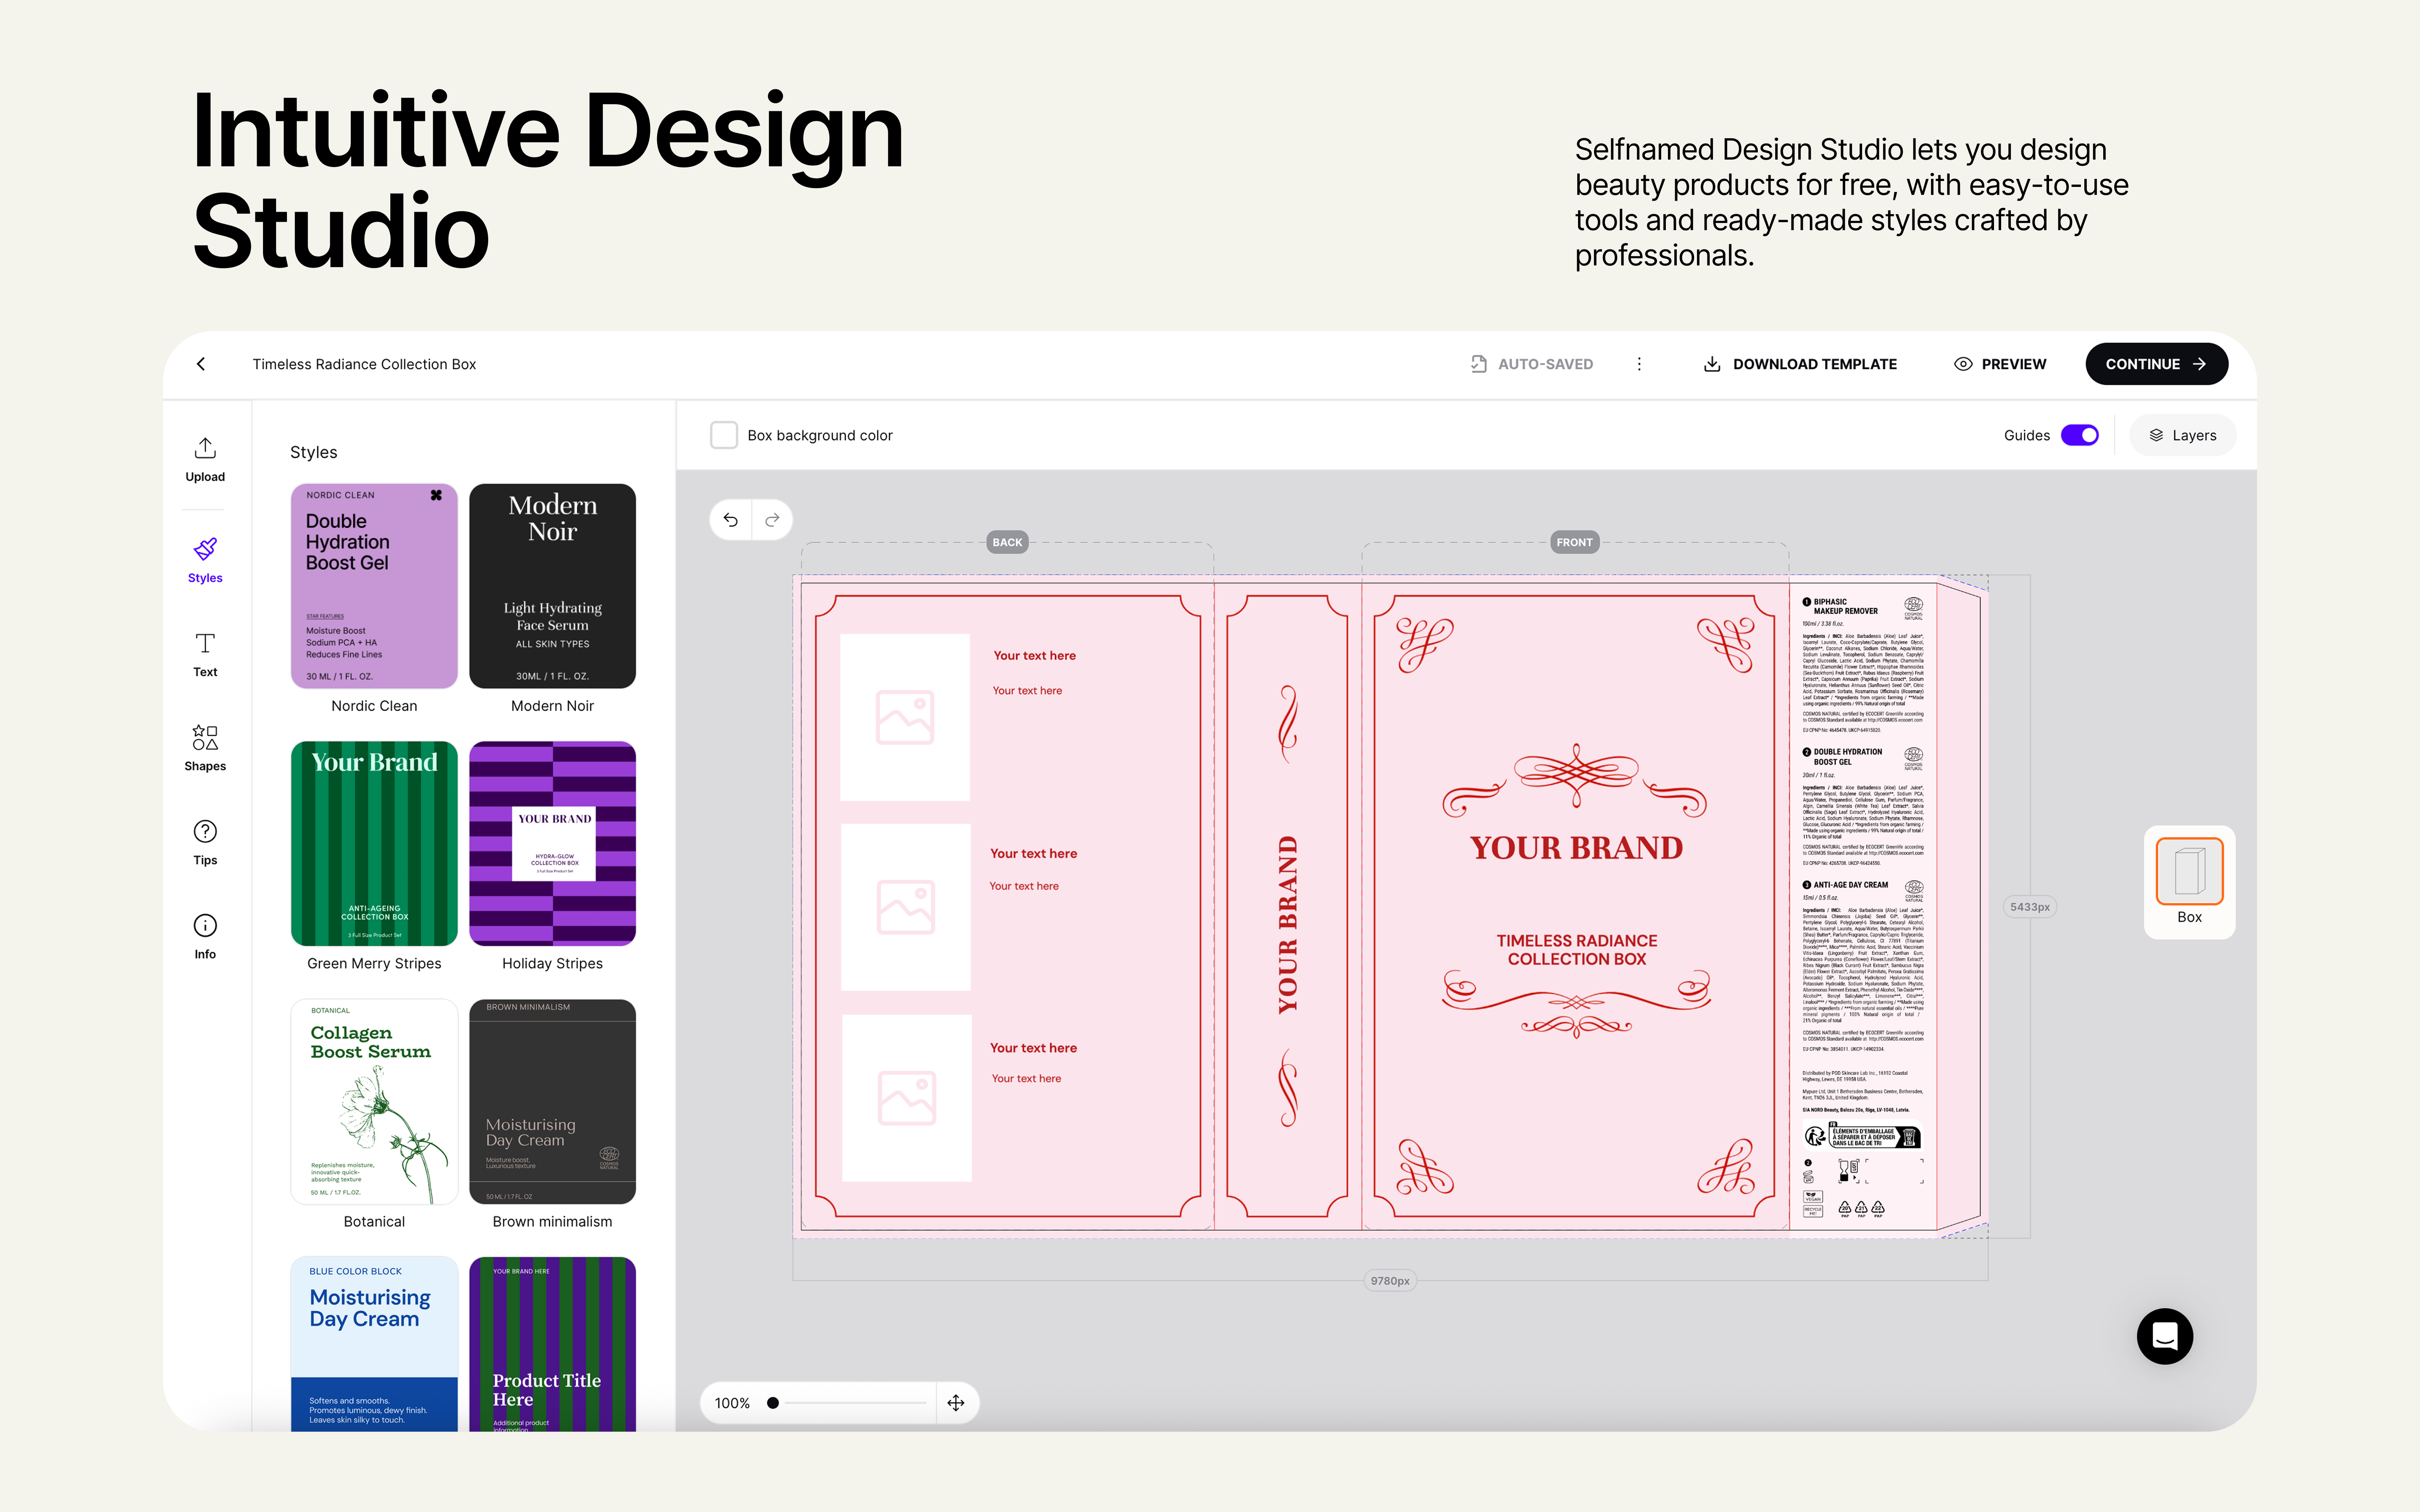2420x1512 pixels.
Task: Select the pan canvas tool near zoom bar
Action: point(956,1402)
